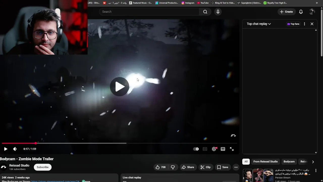
Task: Open chat options three-dot menu
Action: [304, 24]
